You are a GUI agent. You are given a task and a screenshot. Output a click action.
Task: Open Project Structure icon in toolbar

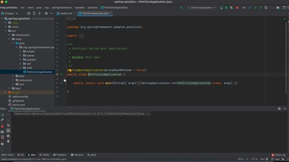pos(278,8)
